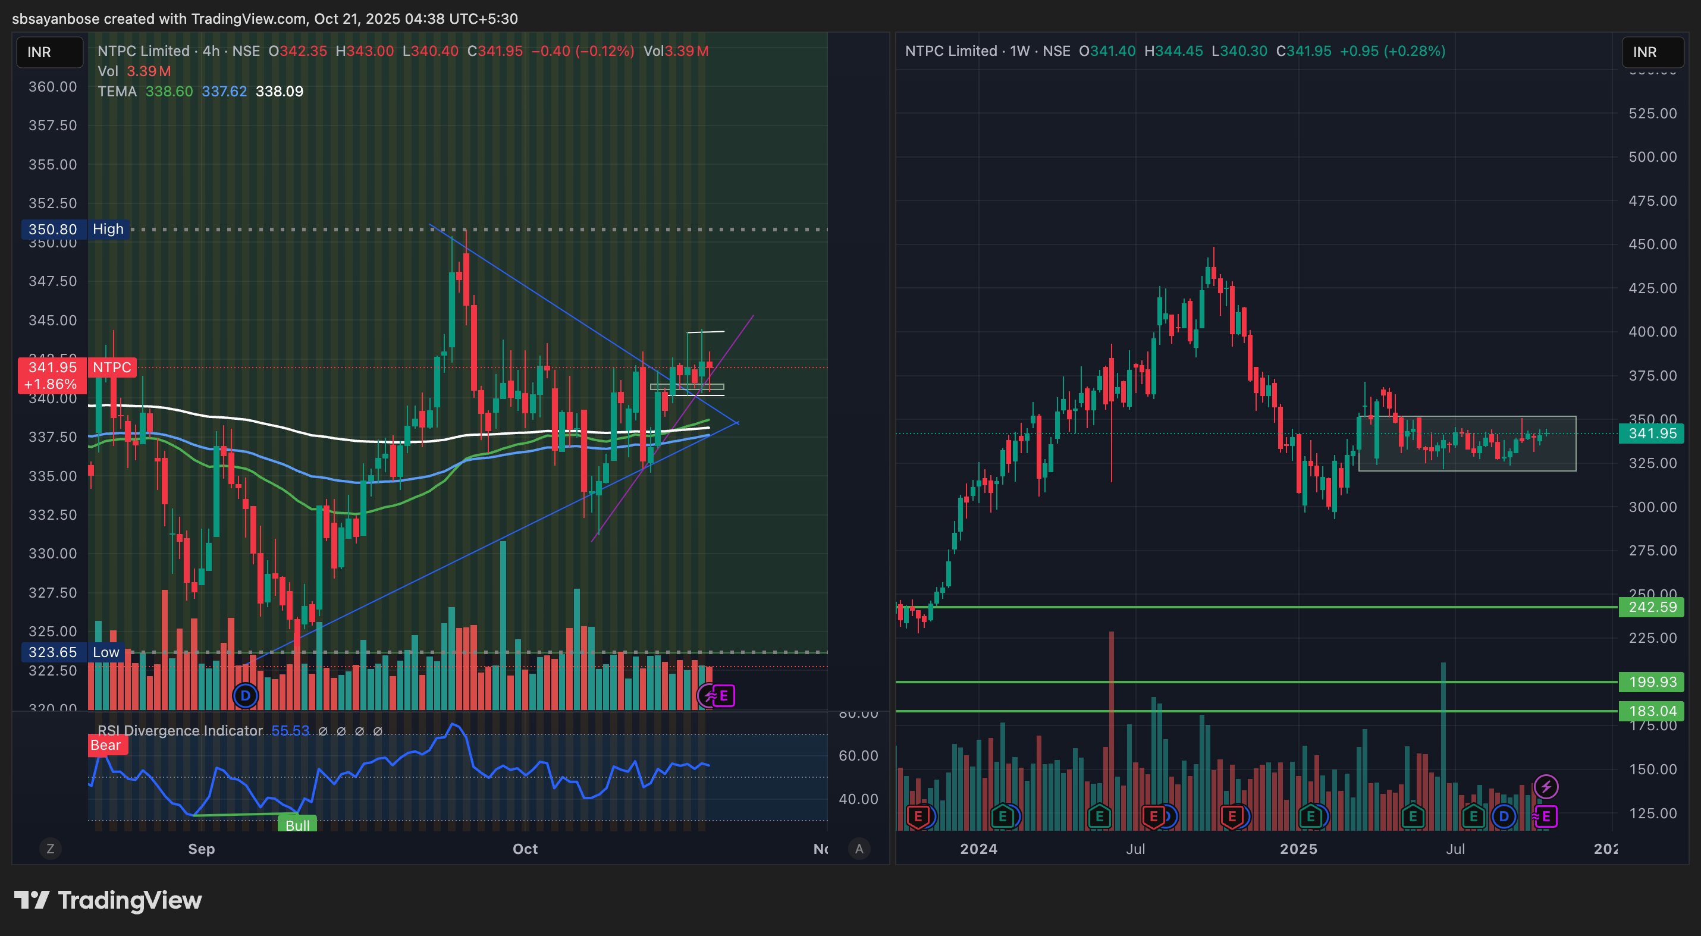Viewport: 1701px width, 936px height.
Task: Click the standalone green E marker before Jul 2024
Action: click(x=1100, y=816)
